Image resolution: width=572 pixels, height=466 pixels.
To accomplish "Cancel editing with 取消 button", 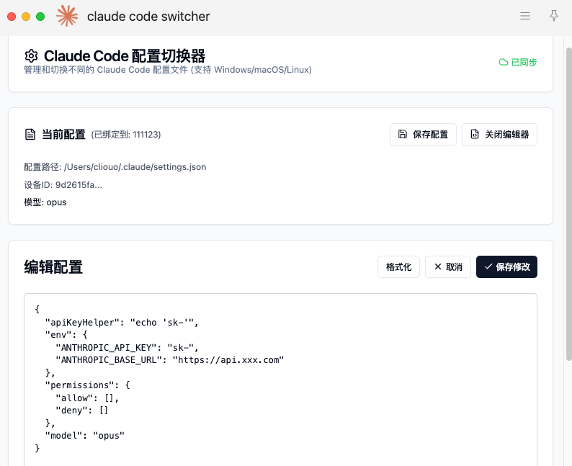I will [x=448, y=267].
